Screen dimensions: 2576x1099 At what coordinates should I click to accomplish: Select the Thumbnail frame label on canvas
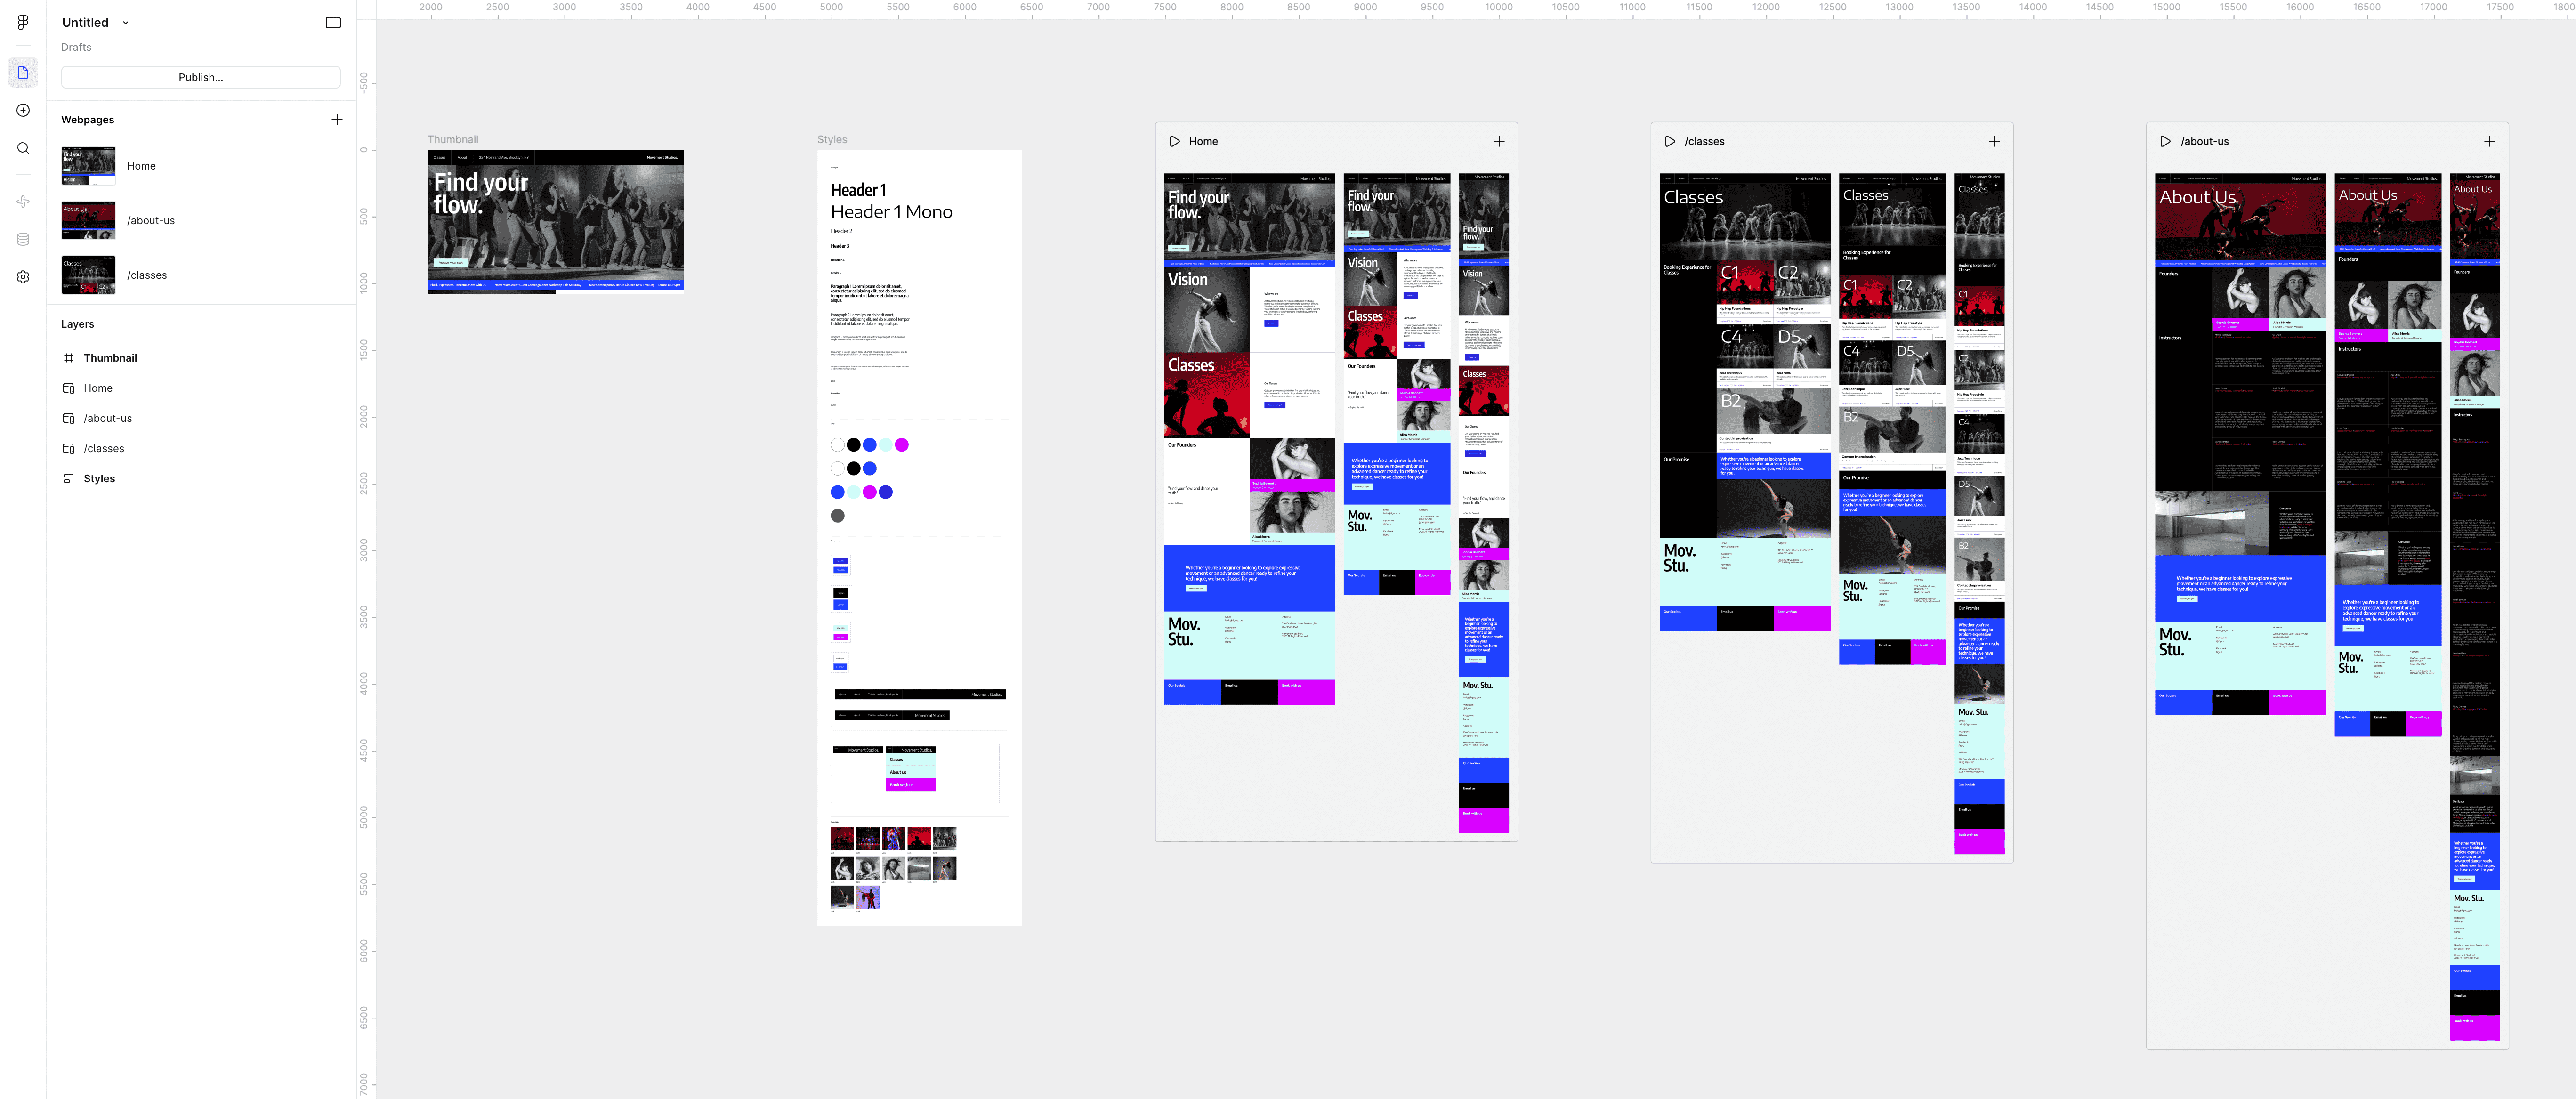click(453, 139)
